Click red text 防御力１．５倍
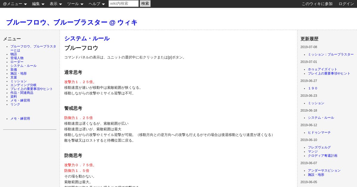The image size is (357, 187). 77,171
